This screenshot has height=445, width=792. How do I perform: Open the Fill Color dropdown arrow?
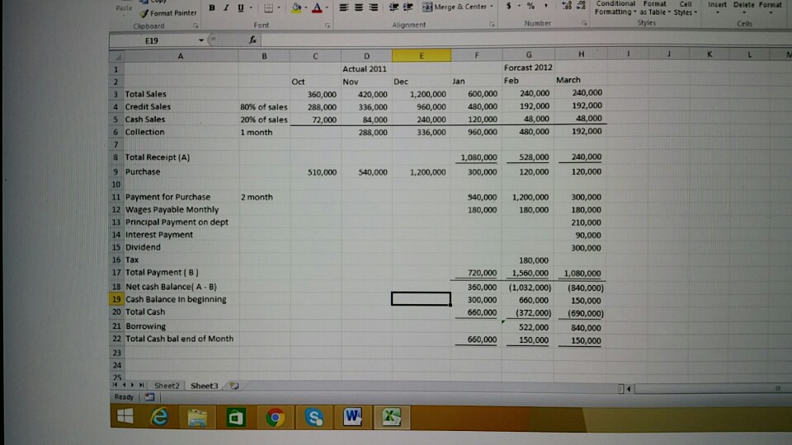click(x=306, y=7)
